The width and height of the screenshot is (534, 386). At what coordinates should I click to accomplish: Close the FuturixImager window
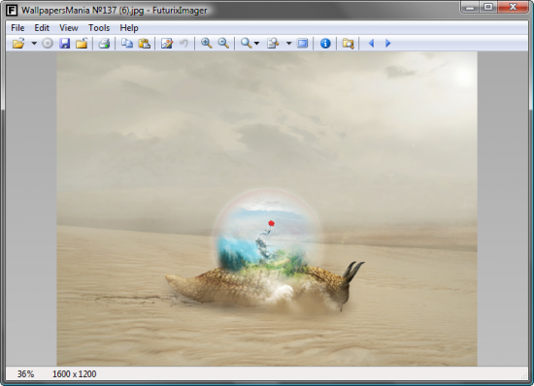(513, 7)
